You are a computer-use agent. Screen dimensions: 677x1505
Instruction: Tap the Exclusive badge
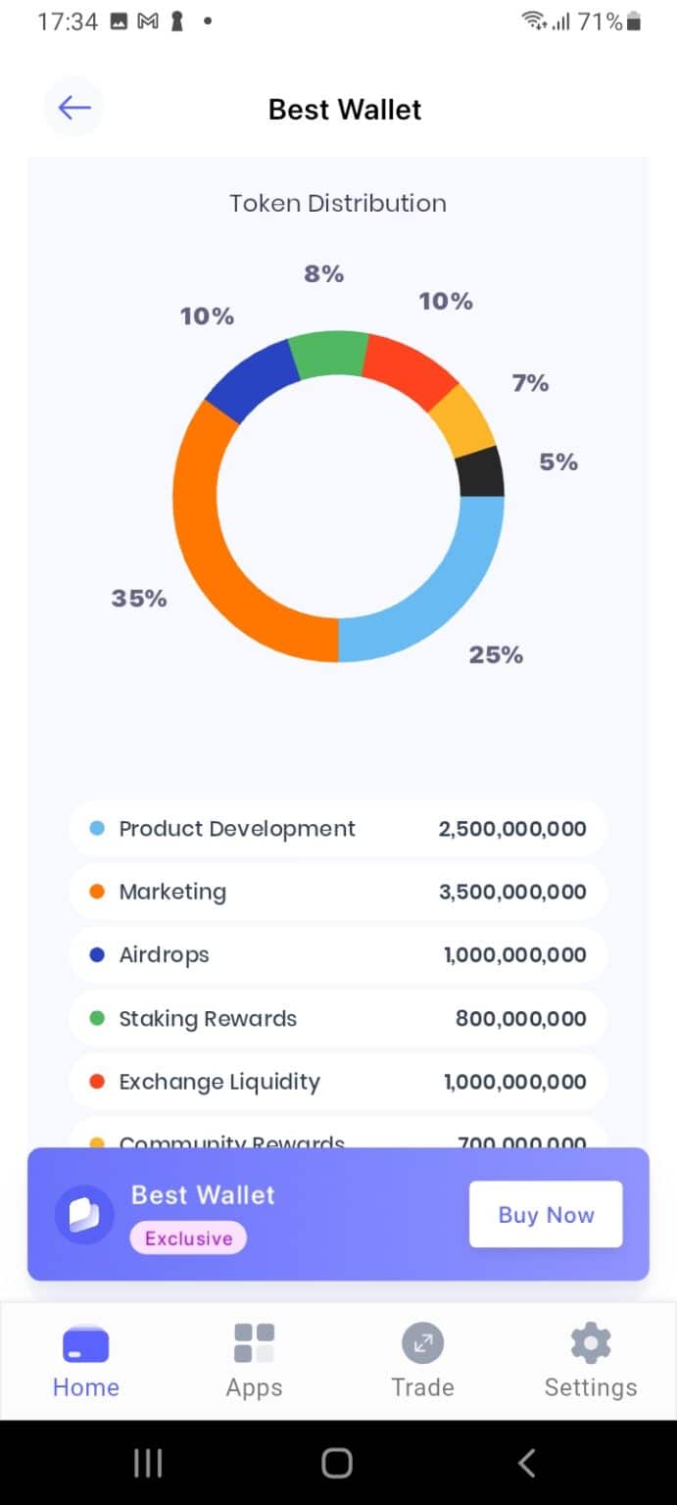pyautogui.click(x=188, y=1238)
